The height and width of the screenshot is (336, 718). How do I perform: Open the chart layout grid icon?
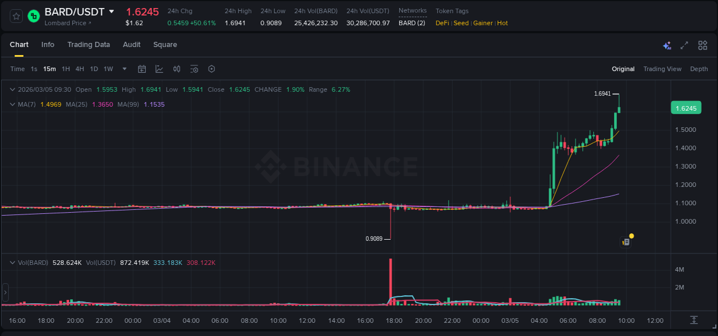[x=702, y=45]
